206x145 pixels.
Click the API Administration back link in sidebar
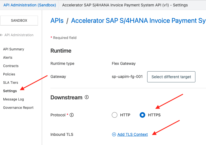click(19, 35)
